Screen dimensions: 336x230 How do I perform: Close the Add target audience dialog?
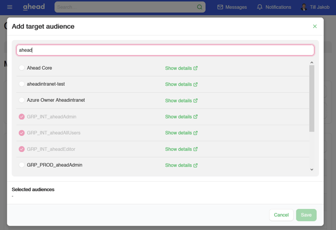[x=315, y=26]
